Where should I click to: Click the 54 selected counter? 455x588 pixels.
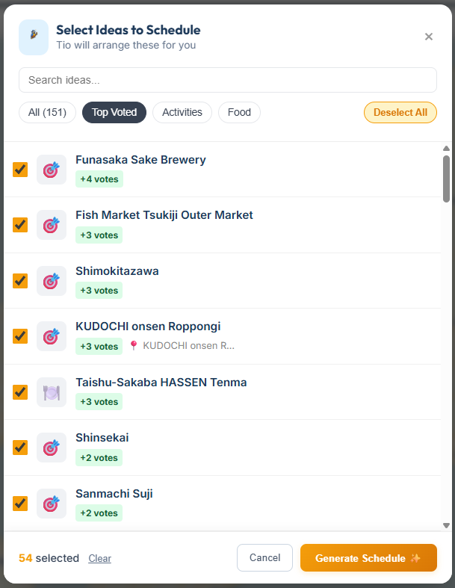click(x=49, y=558)
